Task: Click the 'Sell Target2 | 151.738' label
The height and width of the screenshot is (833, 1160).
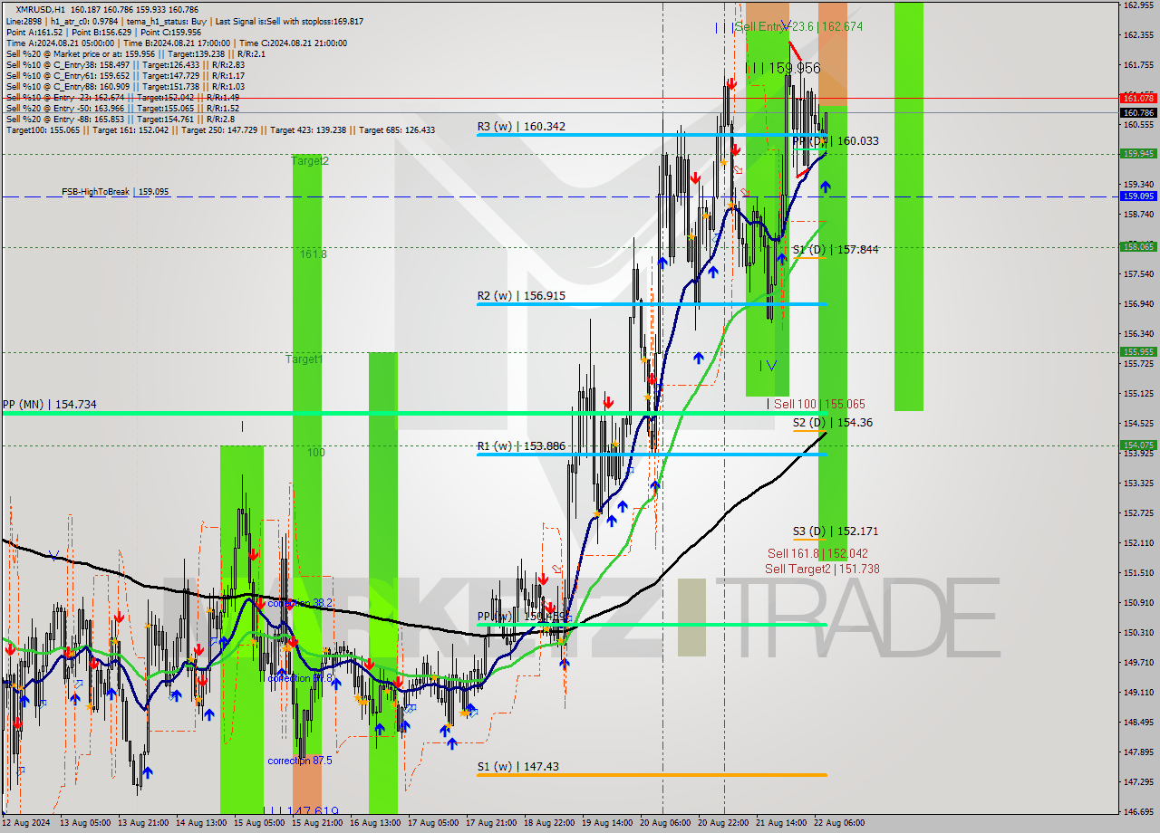Action: (822, 569)
